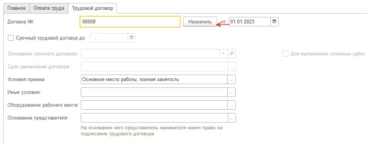Open calendar for fixed-term contract end date

point(131,38)
